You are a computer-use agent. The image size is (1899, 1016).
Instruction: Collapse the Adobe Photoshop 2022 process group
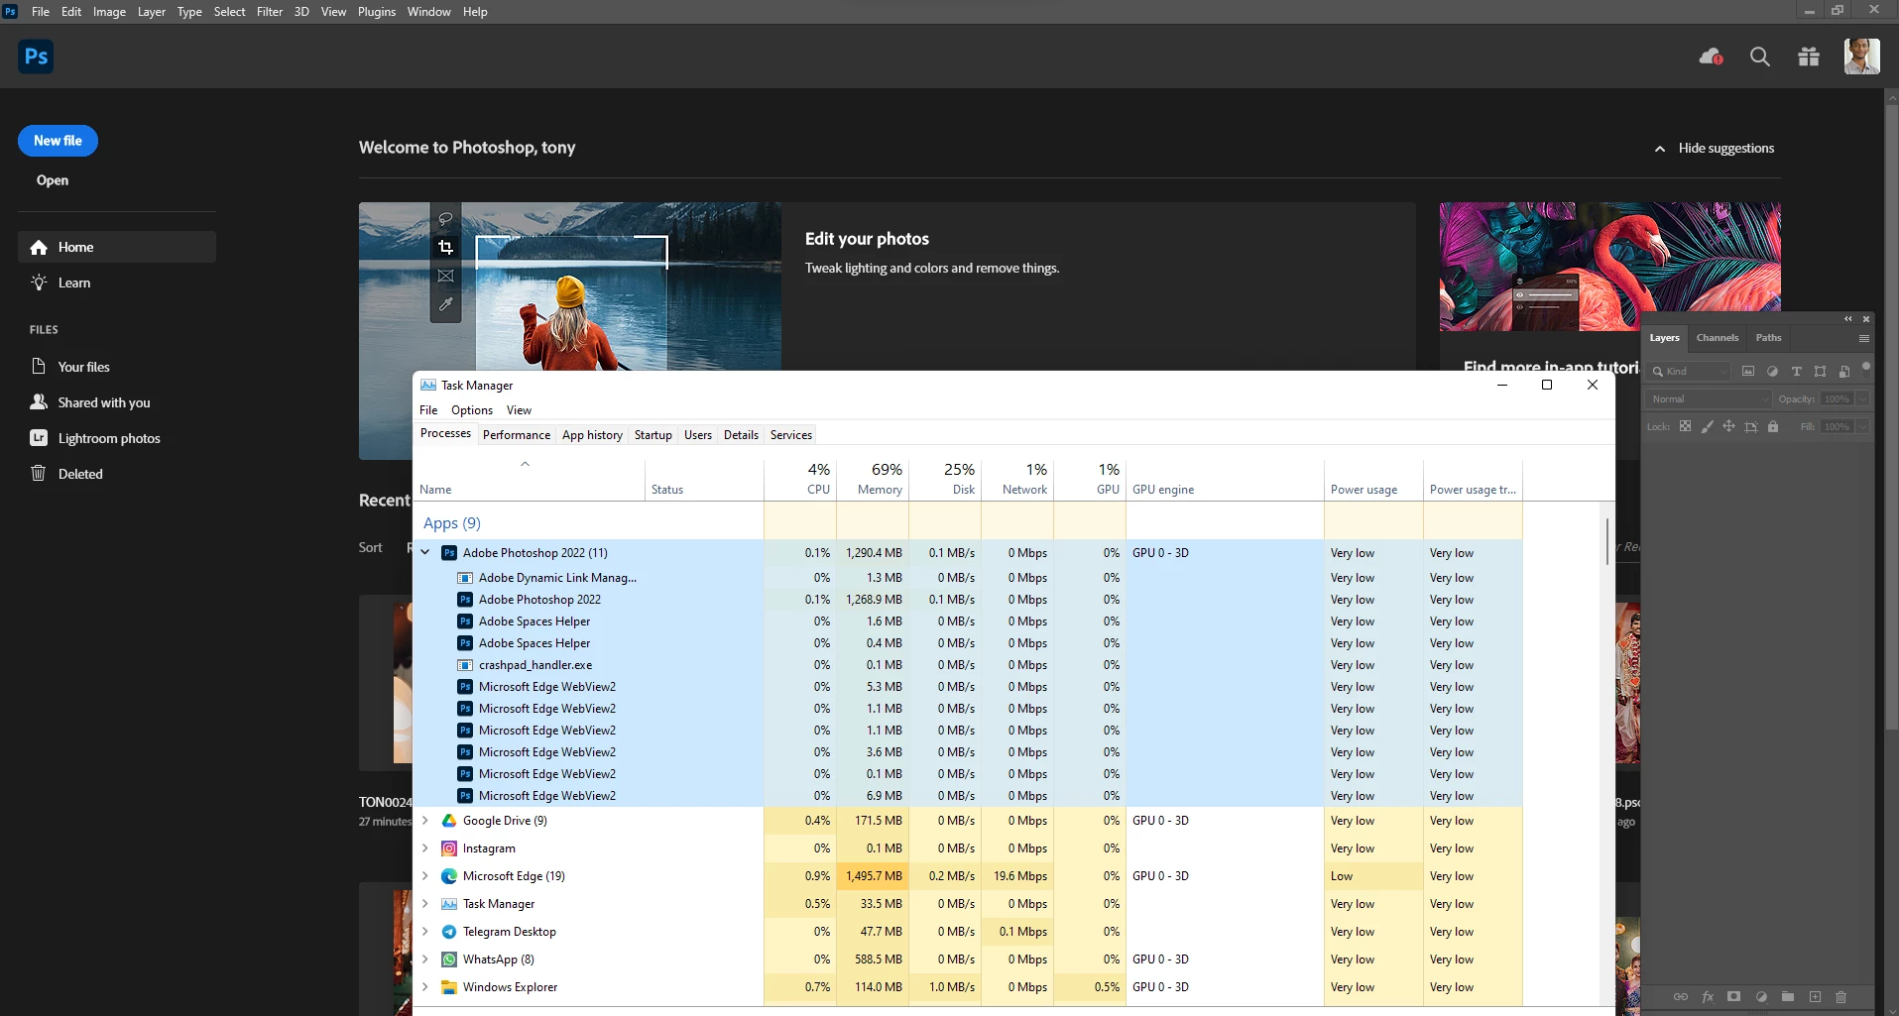click(425, 552)
